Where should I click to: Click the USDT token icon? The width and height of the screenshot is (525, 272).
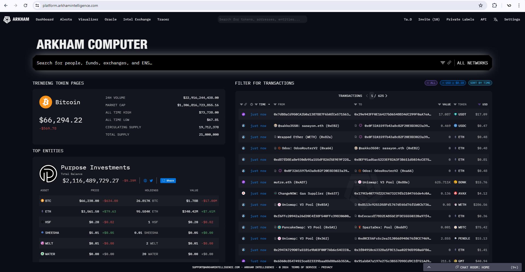[456, 114]
